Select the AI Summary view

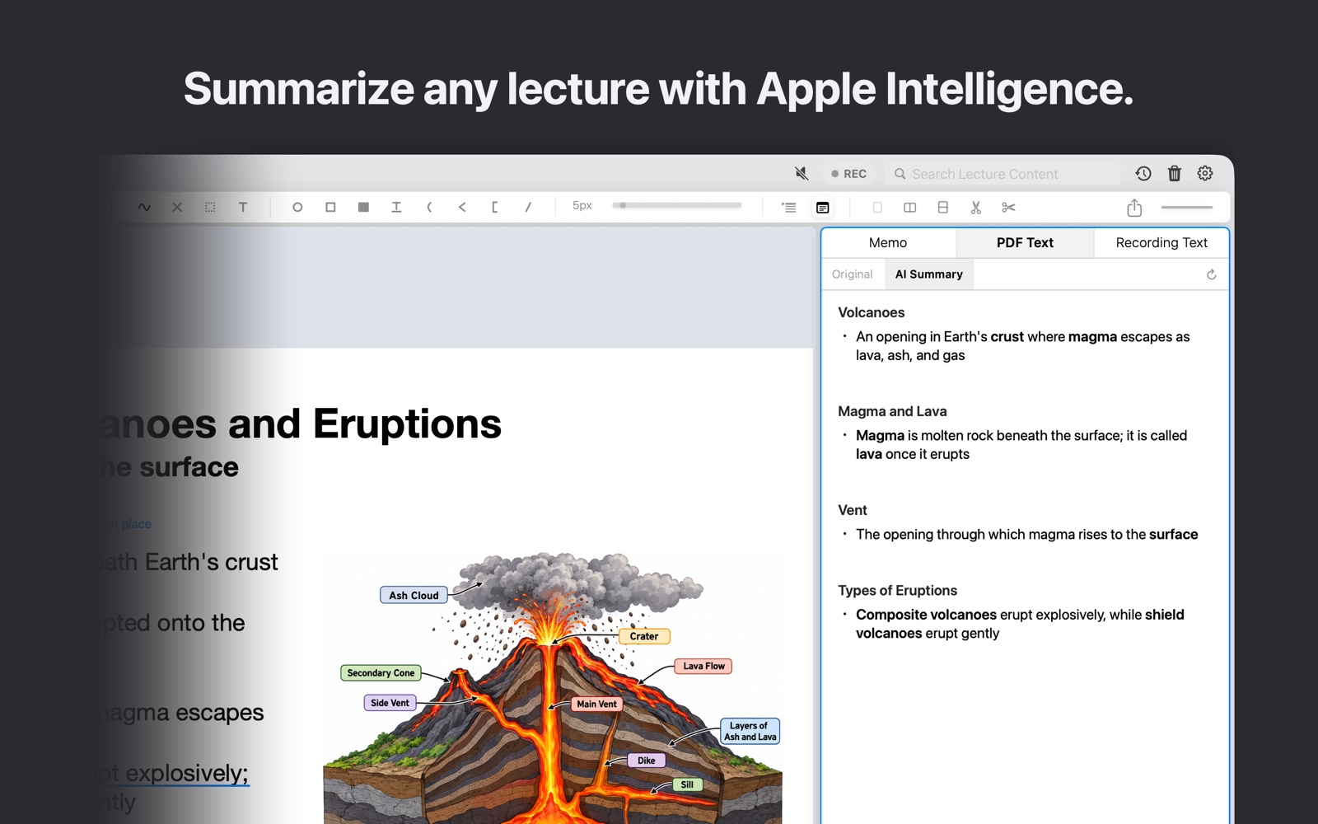tap(929, 274)
